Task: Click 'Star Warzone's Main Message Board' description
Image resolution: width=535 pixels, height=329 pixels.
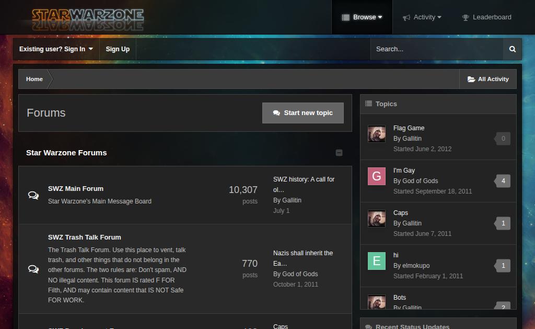Action: click(100, 201)
